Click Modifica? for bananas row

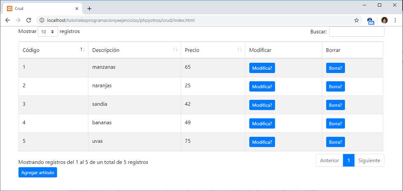point(262,124)
